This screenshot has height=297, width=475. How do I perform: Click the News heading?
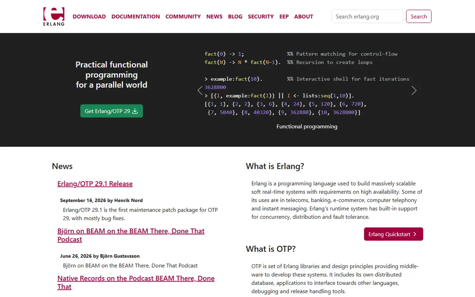click(62, 166)
